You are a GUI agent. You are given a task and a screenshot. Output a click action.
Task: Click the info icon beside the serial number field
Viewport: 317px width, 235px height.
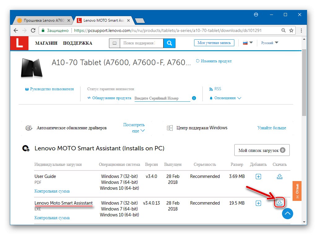194,98
